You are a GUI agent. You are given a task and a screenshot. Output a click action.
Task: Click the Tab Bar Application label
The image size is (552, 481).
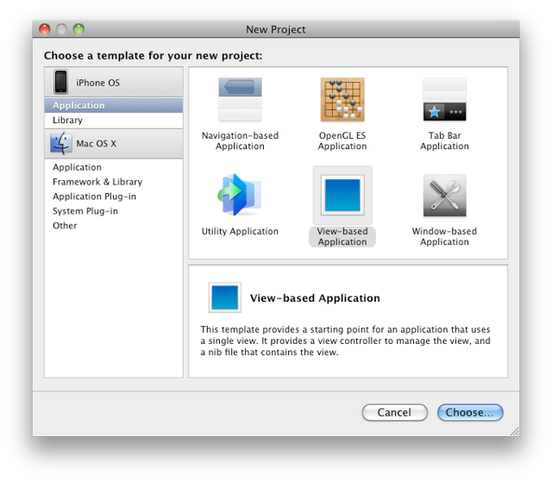tap(445, 141)
